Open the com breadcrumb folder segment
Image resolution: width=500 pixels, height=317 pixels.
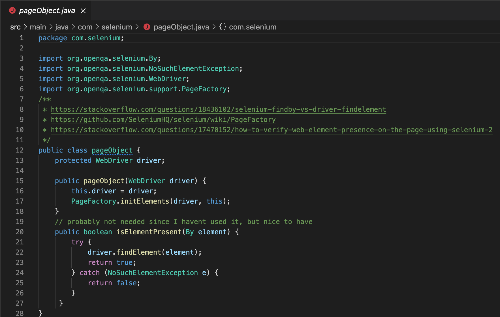(x=85, y=27)
